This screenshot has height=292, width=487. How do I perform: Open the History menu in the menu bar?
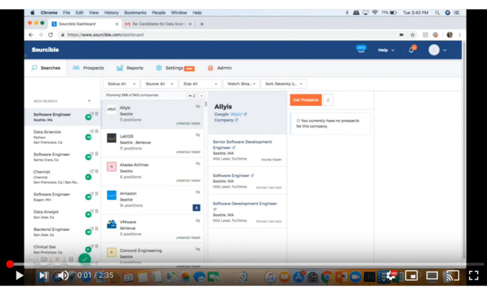(111, 13)
